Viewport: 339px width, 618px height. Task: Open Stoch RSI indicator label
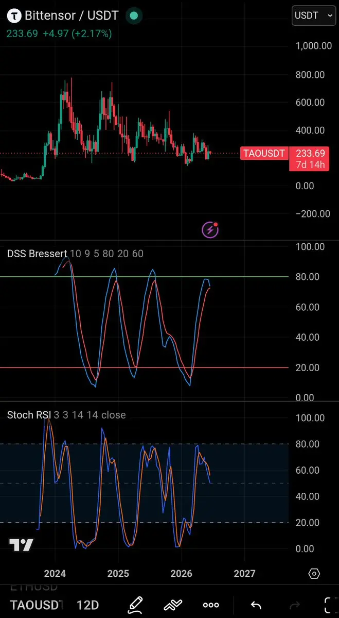[x=29, y=415]
